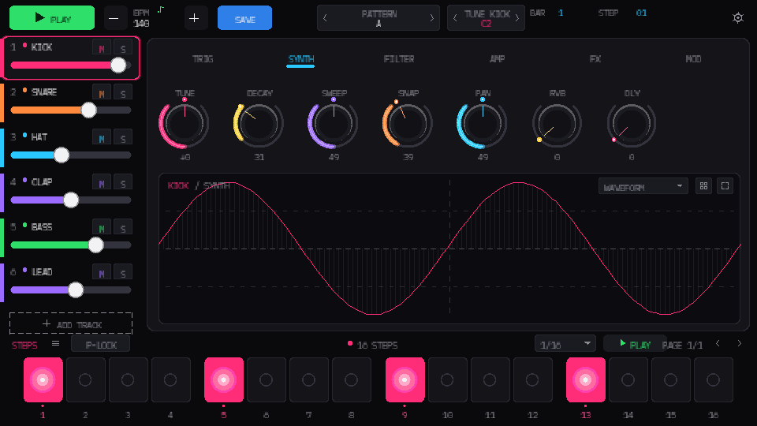Click PLAY in the sequencer bar
Screen dimensions: 757x426
pyautogui.click(x=635, y=344)
